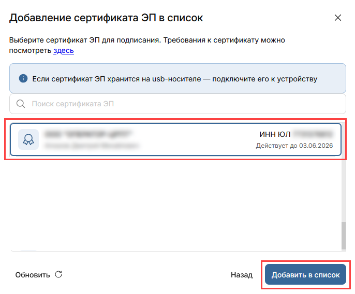The image size is (355, 294).
Task: Click the magnifier icon in the search field
Action: (x=21, y=104)
